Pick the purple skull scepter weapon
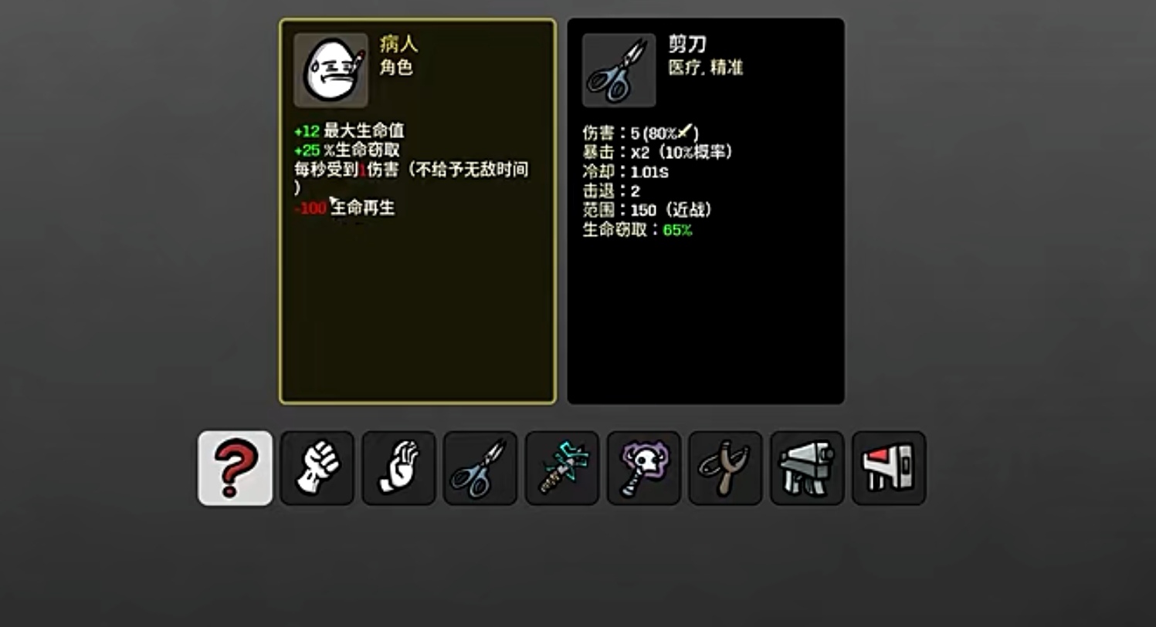The width and height of the screenshot is (1156, 627). click(x=644, y=468)
